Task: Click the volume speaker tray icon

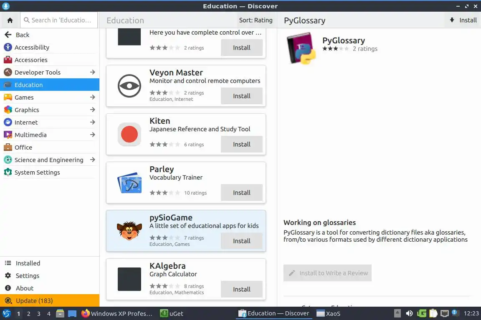Action: pyautogui.click(x=409, y=313)
